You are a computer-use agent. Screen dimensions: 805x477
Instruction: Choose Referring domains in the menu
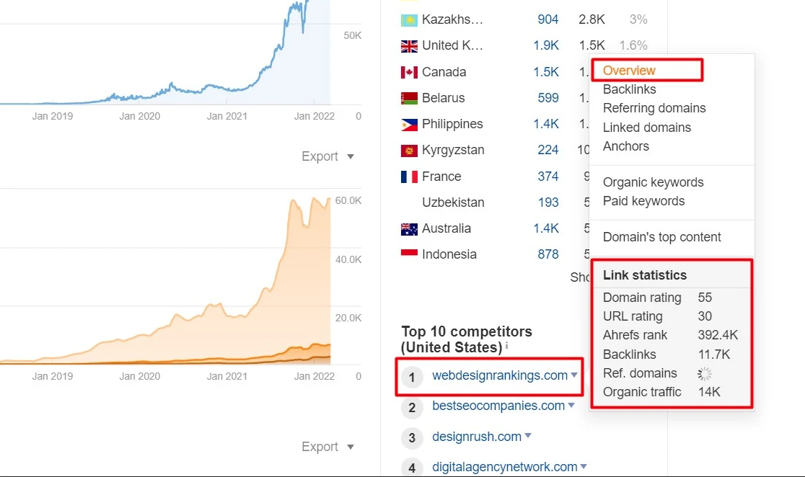click(654, 108)
